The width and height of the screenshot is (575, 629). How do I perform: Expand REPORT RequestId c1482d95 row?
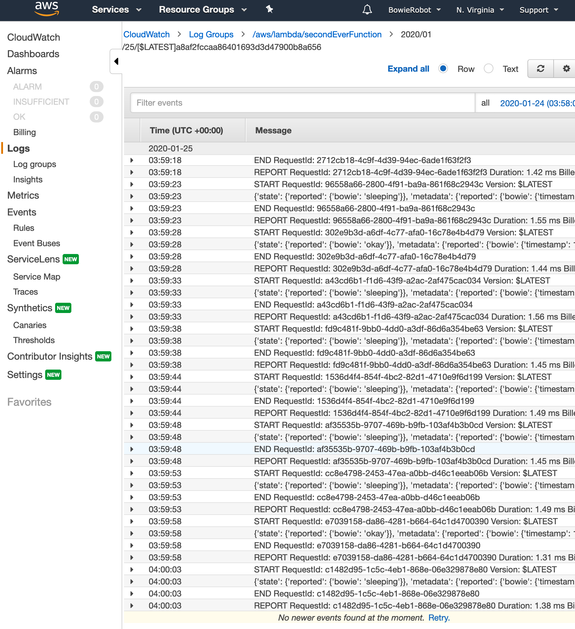[x=132, y=606]
